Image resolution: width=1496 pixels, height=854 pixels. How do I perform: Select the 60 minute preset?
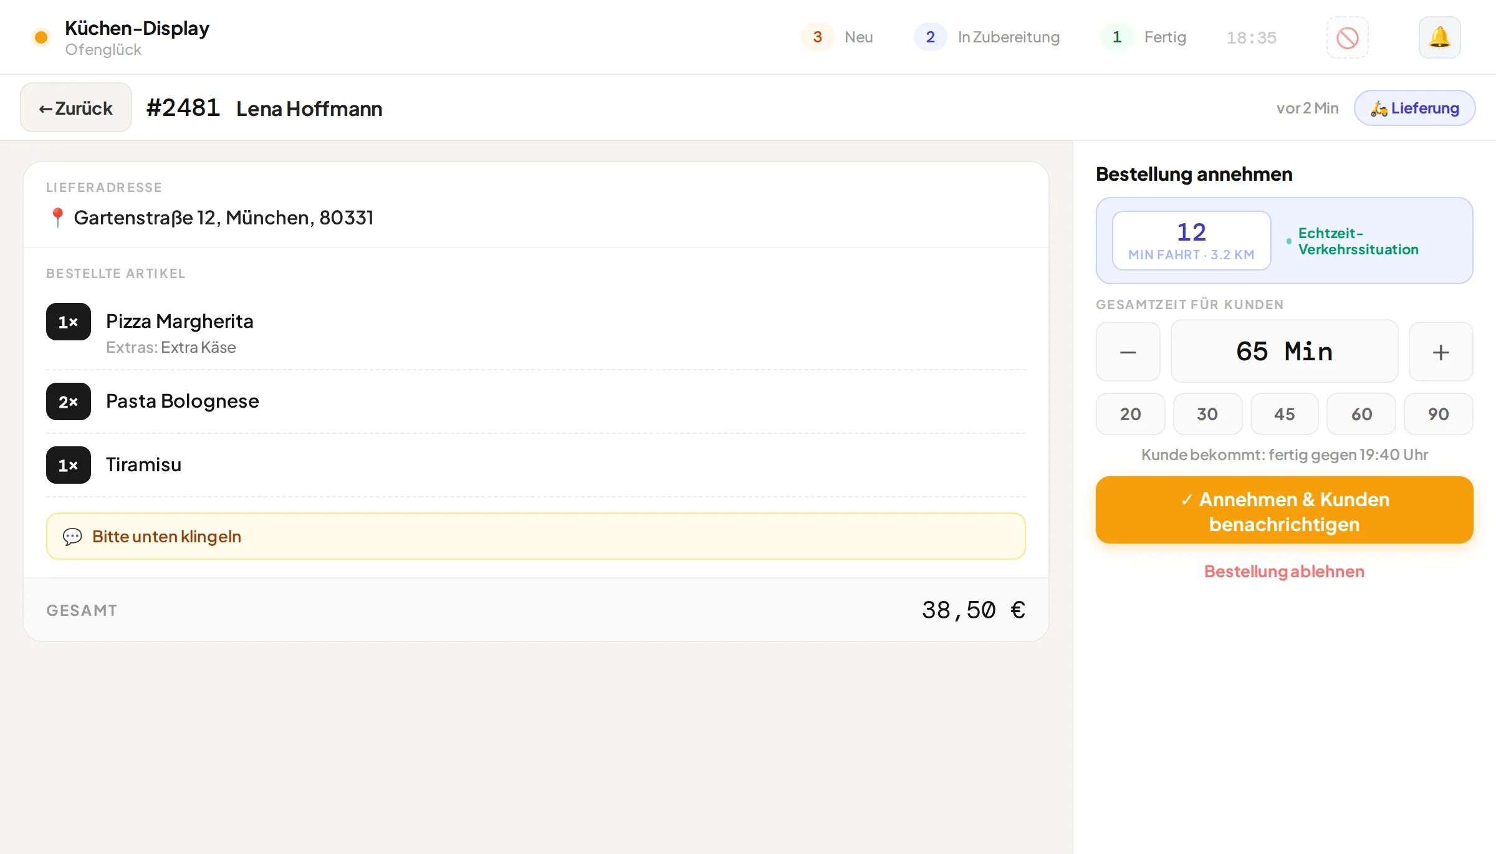(x=1361, y=414)
